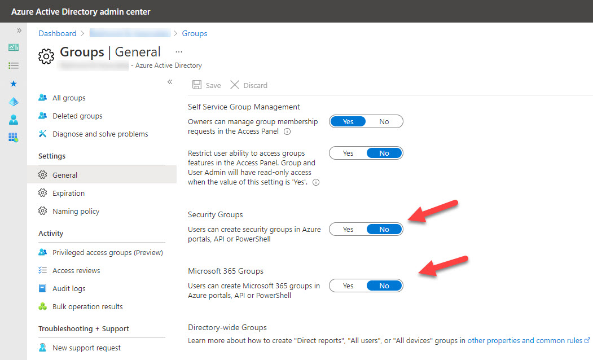Image resolution: width=593 pixels, height=360 pixels.
Task: Set owners manage membership requests to No
Action: [x=384, y=121]
